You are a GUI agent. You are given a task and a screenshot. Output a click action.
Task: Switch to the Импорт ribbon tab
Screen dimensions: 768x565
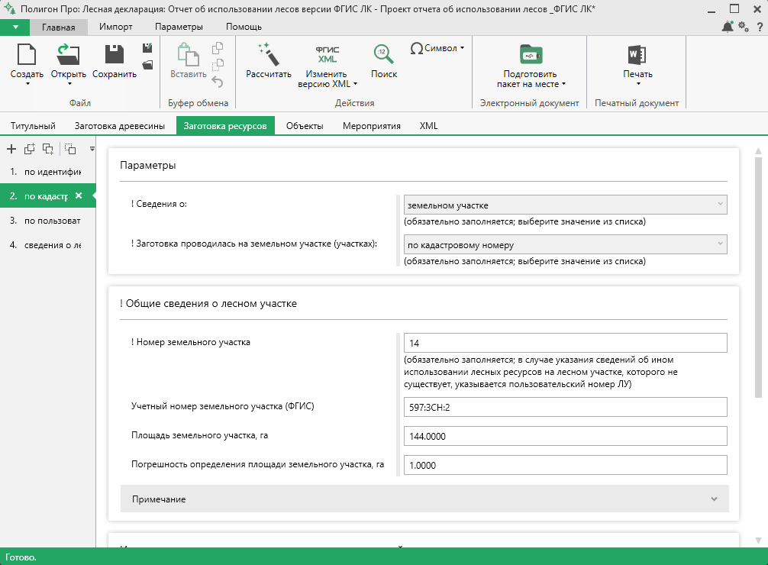coord(115,27)
